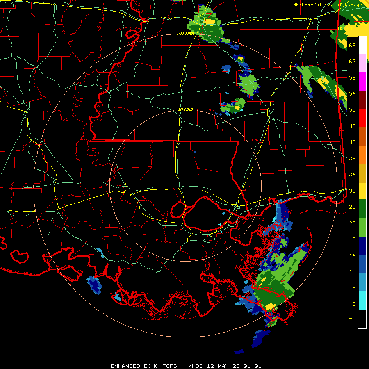Click the legend value '26'
Viewport: 369px width, 369px height.
coord(352,207)
